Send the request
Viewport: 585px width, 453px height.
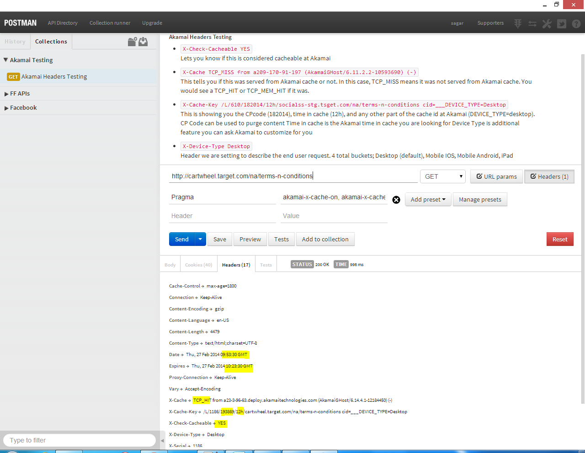(182, 239)
